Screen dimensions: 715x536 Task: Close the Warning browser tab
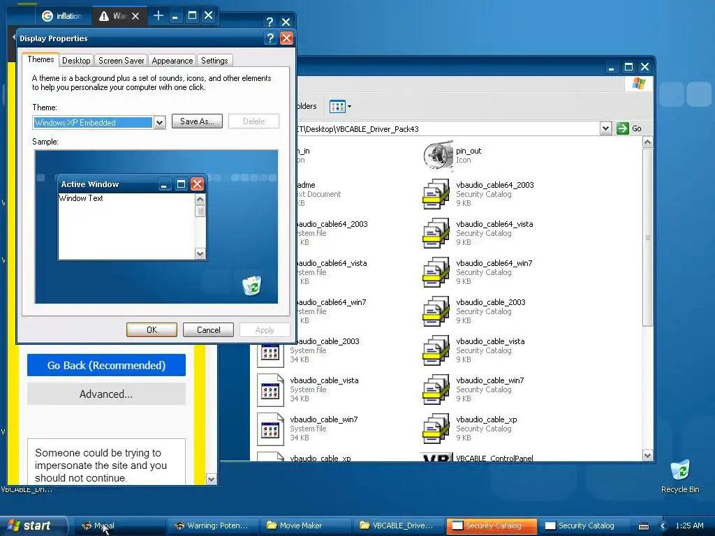point(135,16)
